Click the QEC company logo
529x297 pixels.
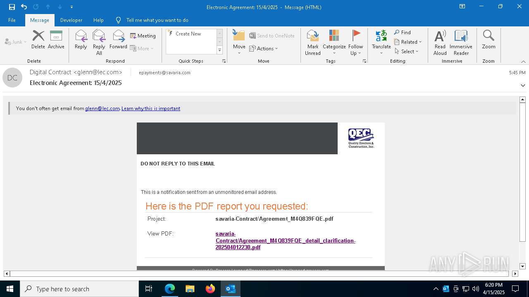coord(361,138)
